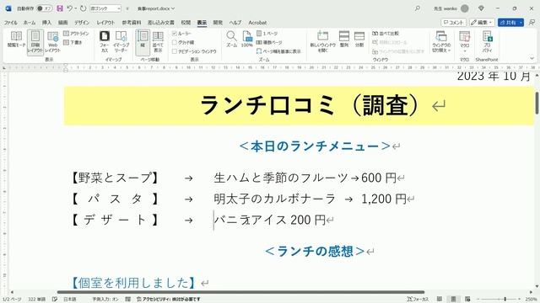Select Web Layout icon in status bar
The image size is (540, 303).
tap(467, 299)
